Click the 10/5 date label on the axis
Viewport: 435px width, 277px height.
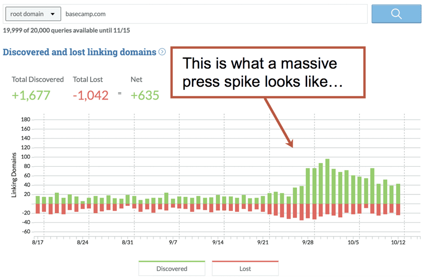tap(353, 242)
